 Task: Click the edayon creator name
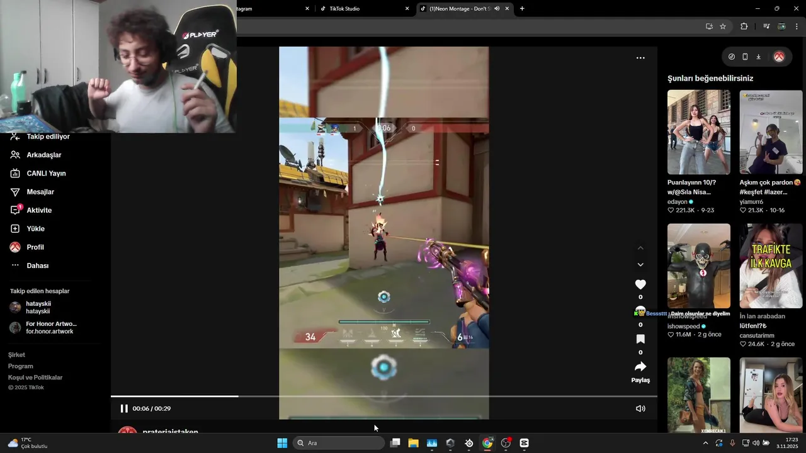click(678, 202)
